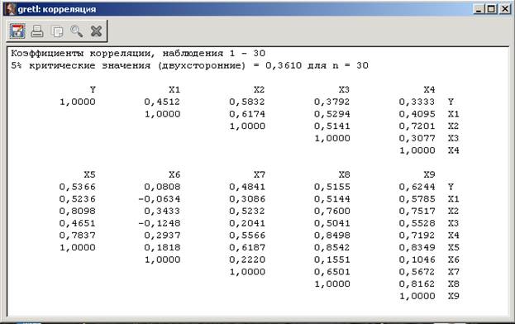Select the X4 column header
The image size is (515, 324).
(x=429, y=89)
